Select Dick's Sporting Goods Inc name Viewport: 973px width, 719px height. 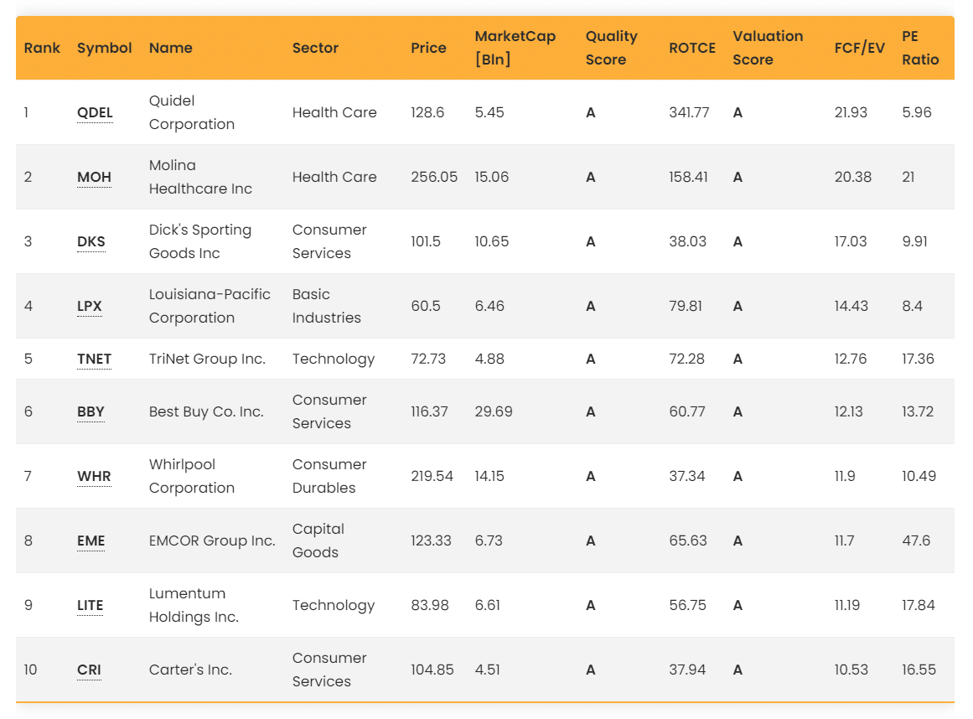(x=199, y=241)
